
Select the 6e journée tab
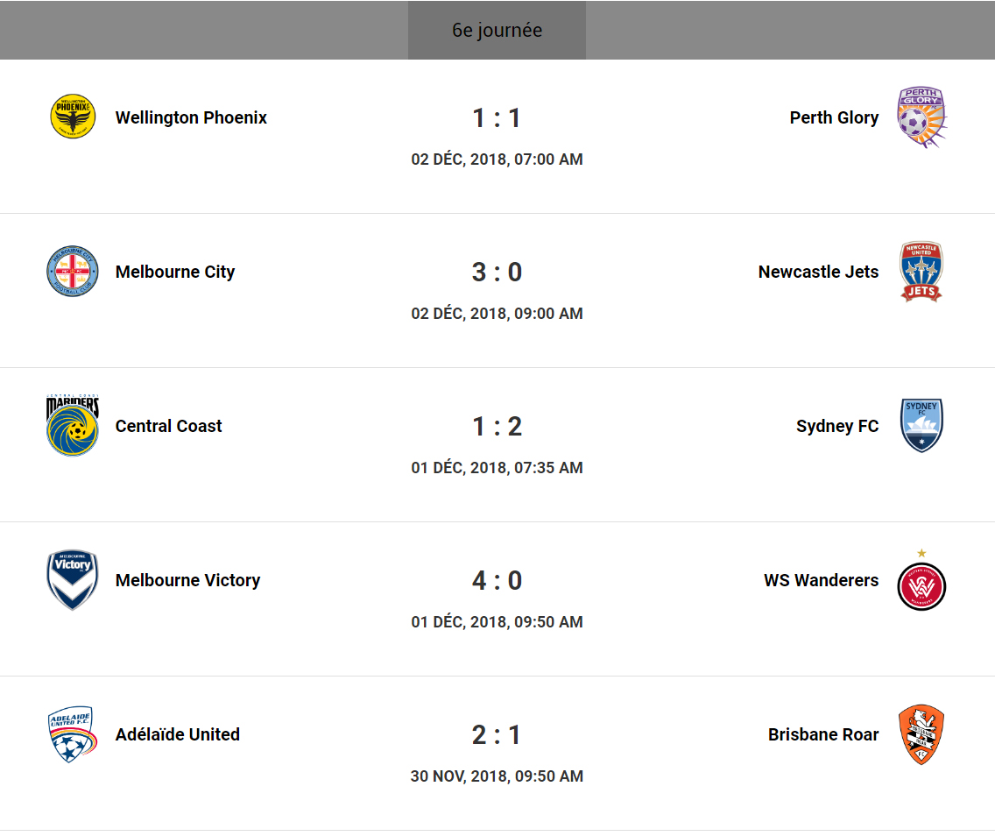497,30
